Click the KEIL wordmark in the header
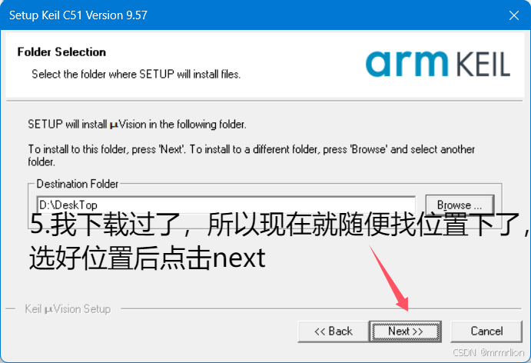 click(x=483, y=64)
